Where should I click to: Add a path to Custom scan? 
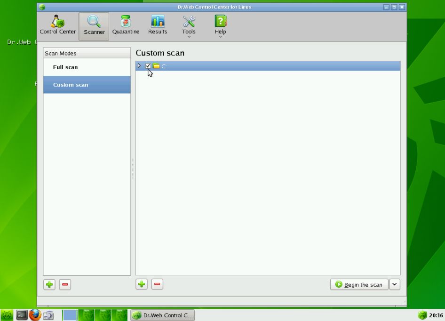(x=142, y=284)
